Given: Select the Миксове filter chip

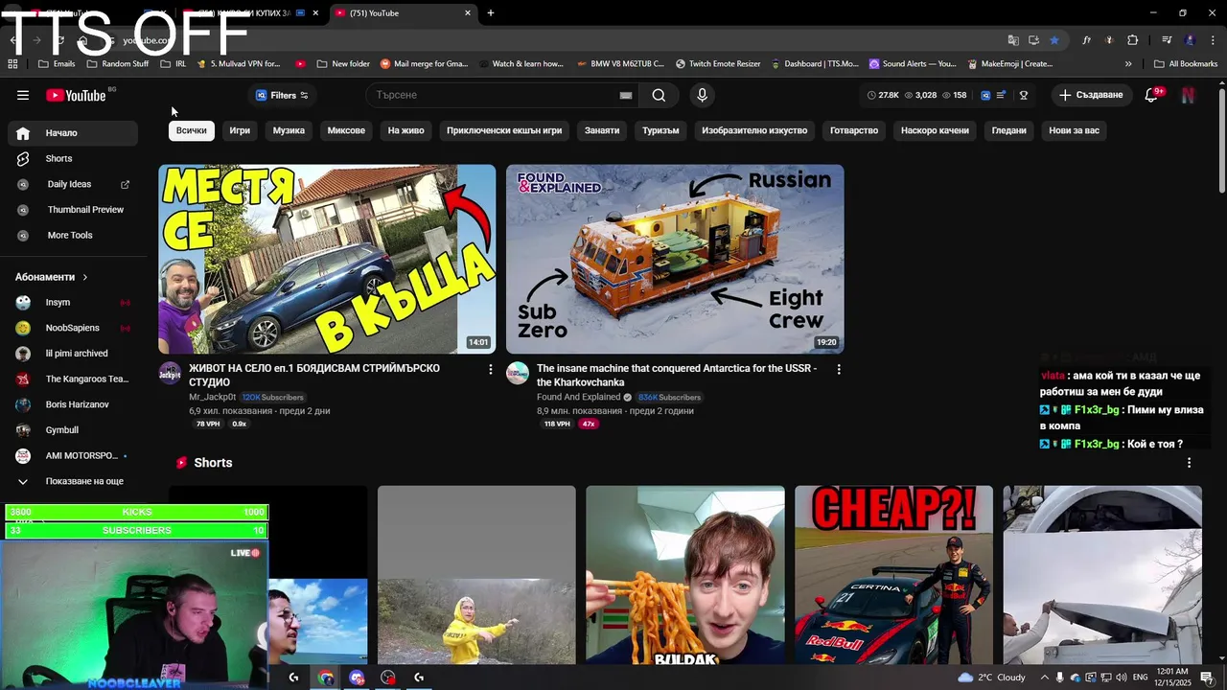Looking at the screenshot, I should [346, 130].
